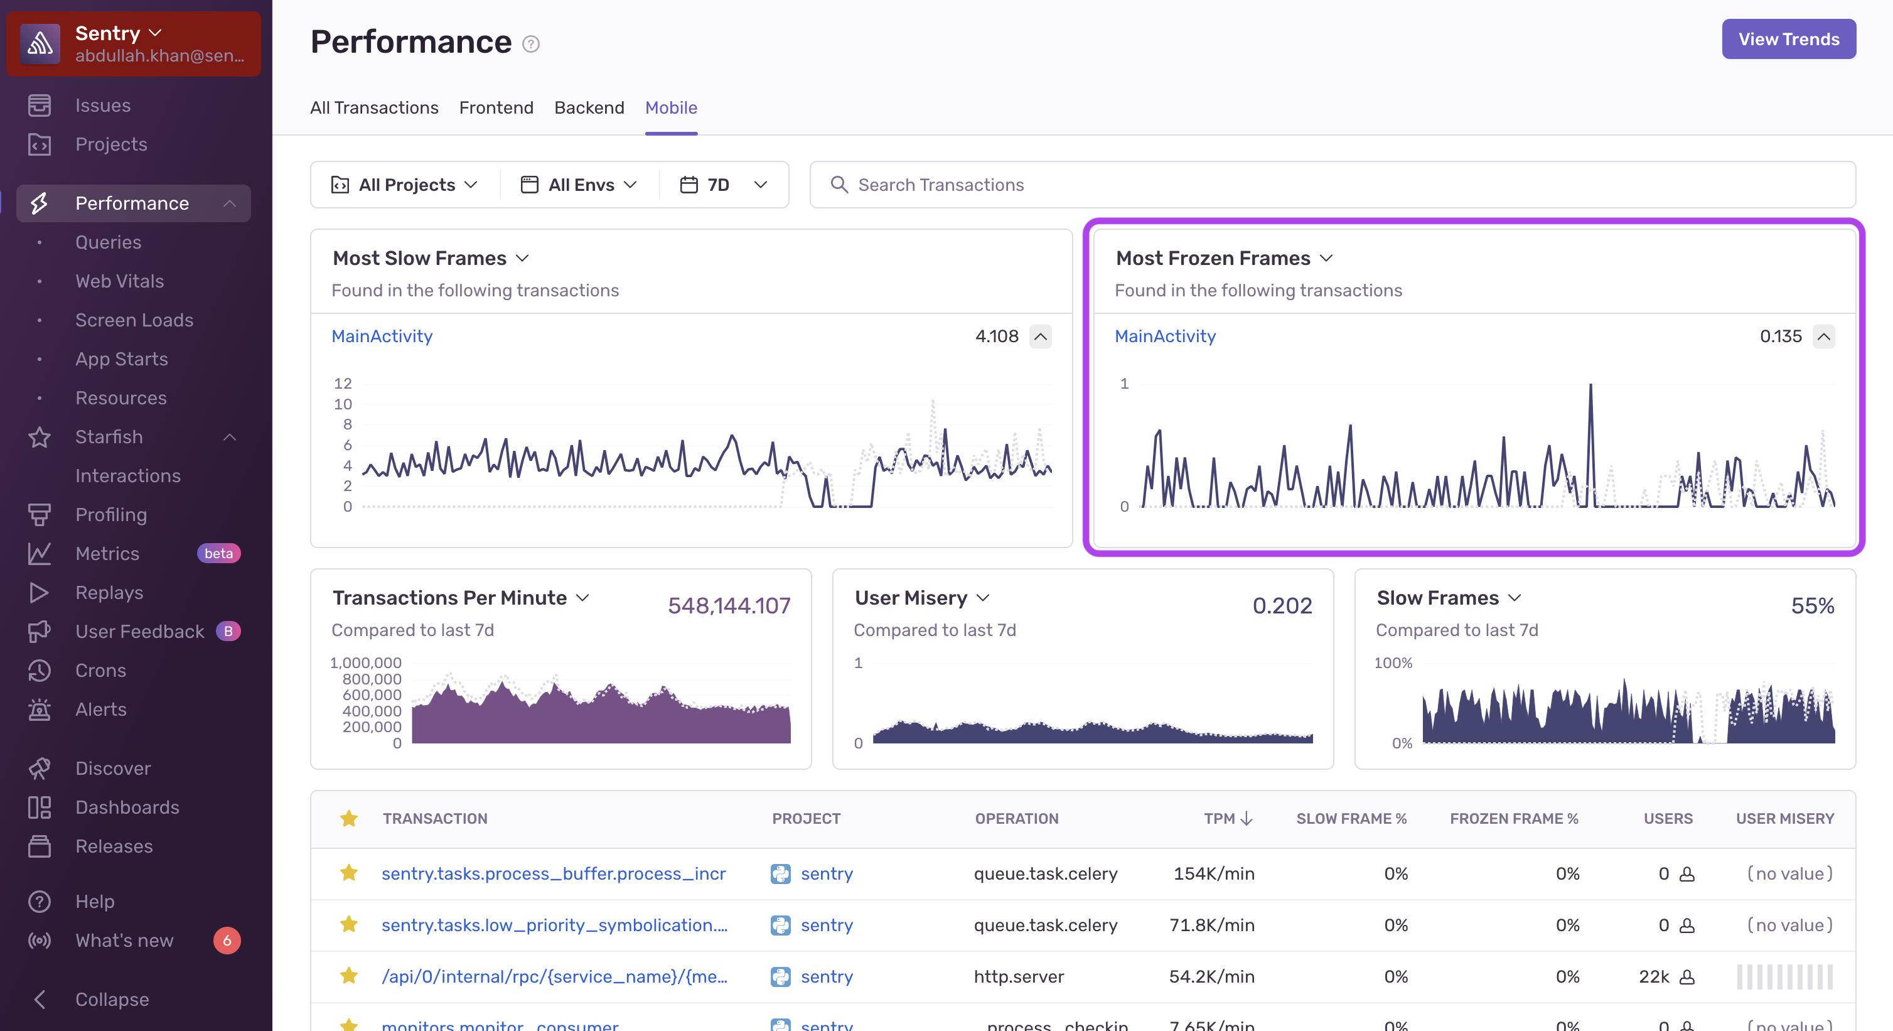Switch to the Backend tab

589,107
